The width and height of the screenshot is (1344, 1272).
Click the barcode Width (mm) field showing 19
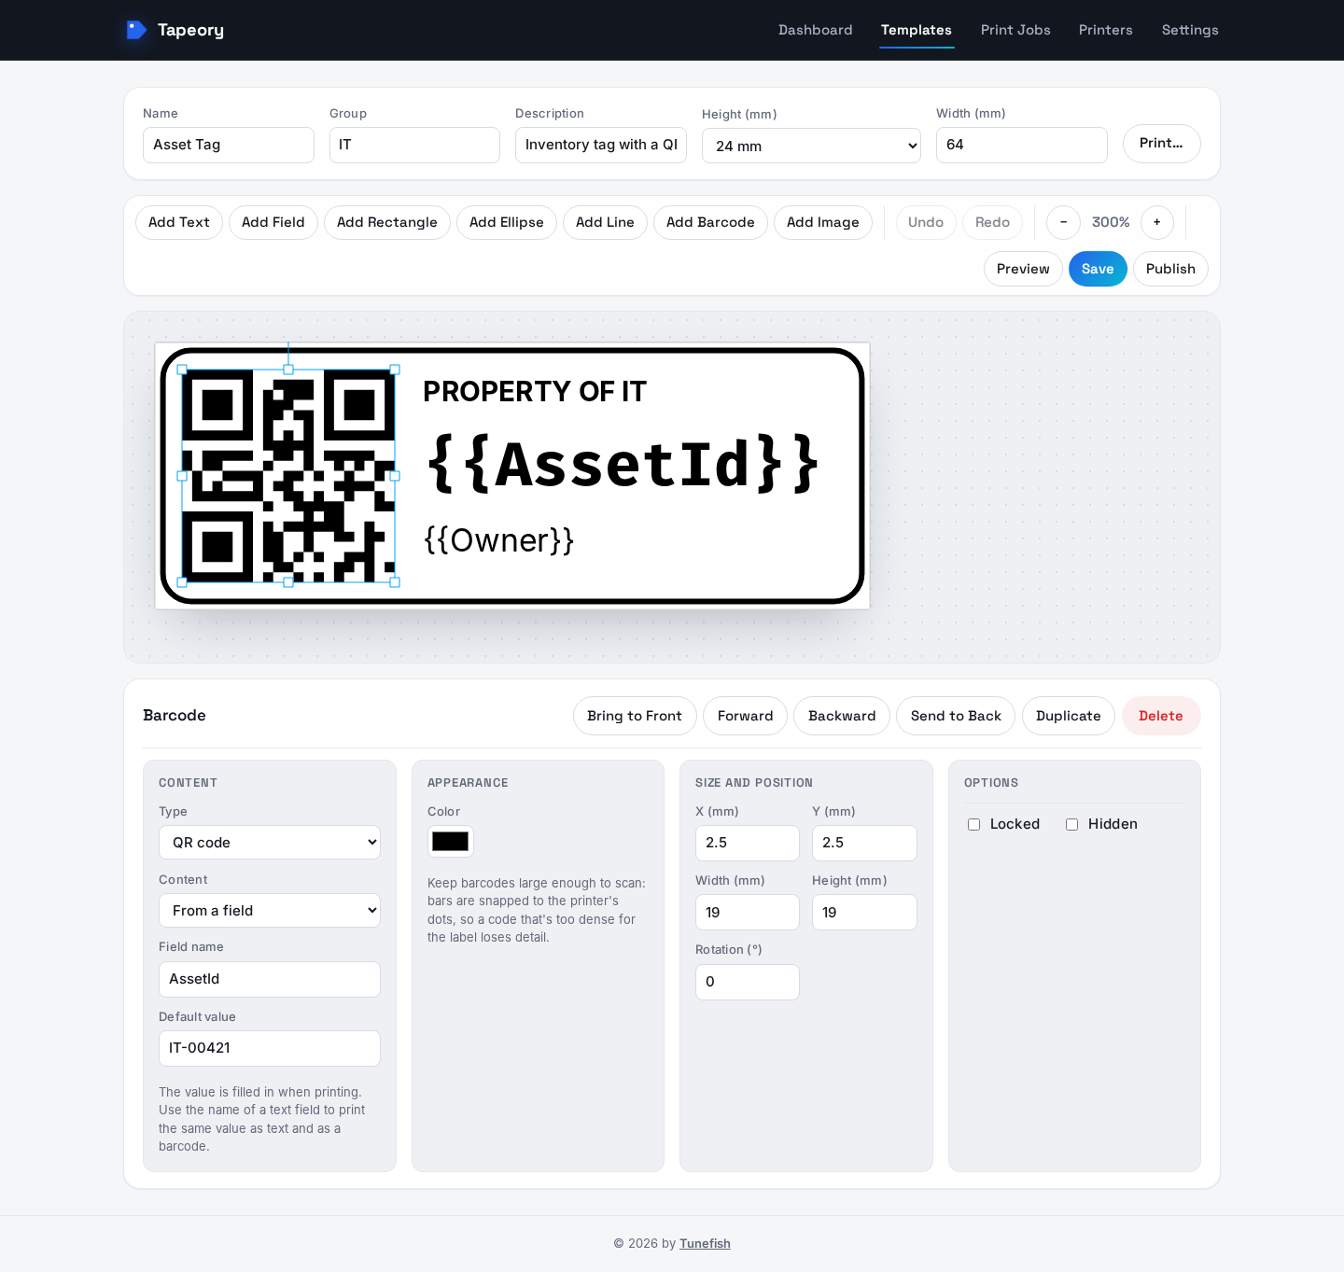pos(748,913)
